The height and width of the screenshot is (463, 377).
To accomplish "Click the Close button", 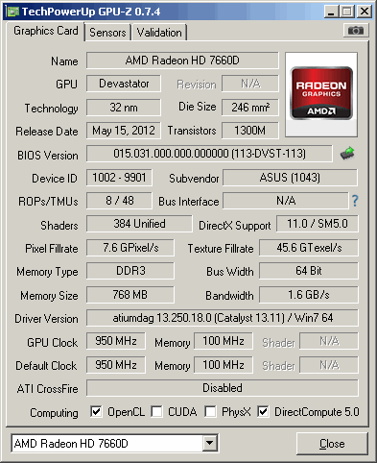I will point(332,444).
